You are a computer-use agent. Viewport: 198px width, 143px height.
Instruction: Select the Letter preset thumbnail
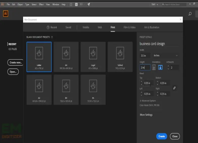coord(39,57)
